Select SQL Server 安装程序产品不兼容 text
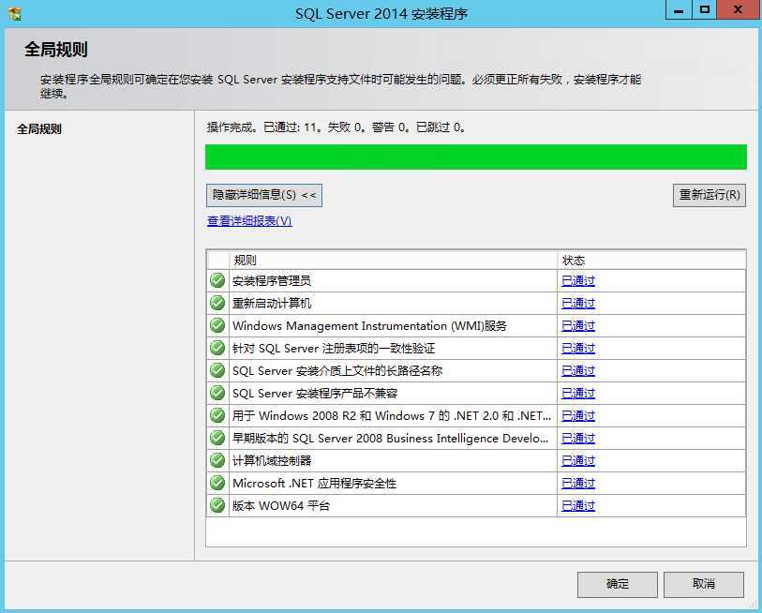 315,394
